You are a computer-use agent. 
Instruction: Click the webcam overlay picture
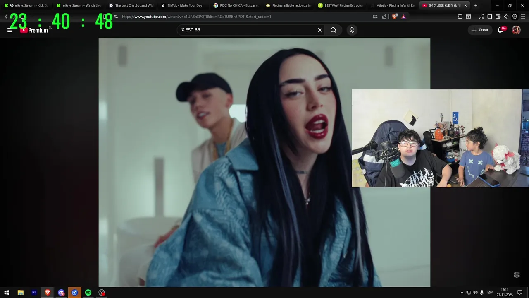(x=440, y=138)
